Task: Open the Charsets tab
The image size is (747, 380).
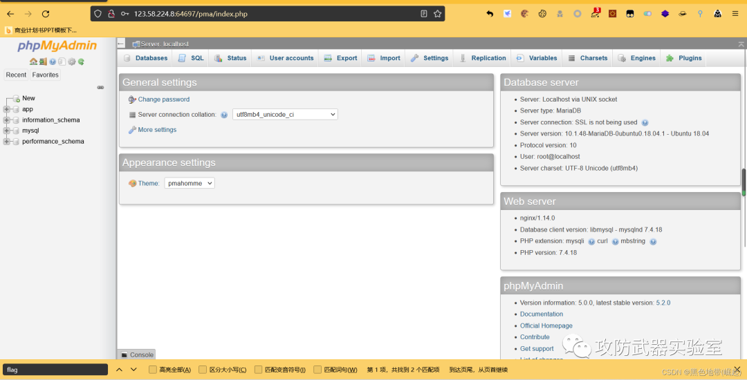Action: (x=588, y=58)
